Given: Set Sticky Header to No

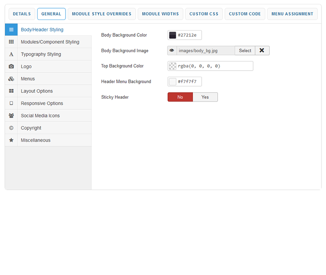Looking at the screenshot, I should 180,97.
